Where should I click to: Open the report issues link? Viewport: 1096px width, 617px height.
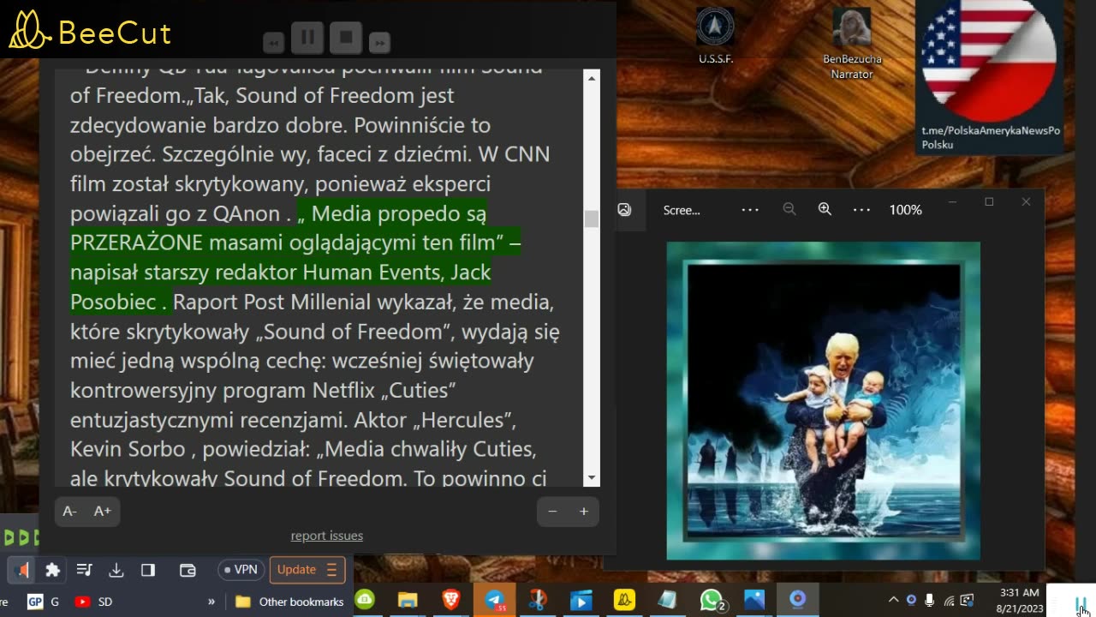(327, 536)
